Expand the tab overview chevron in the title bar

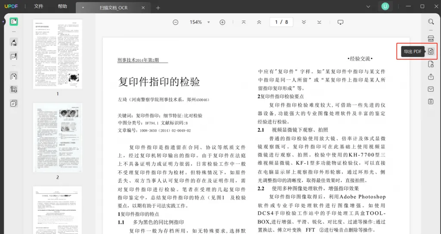368,6
